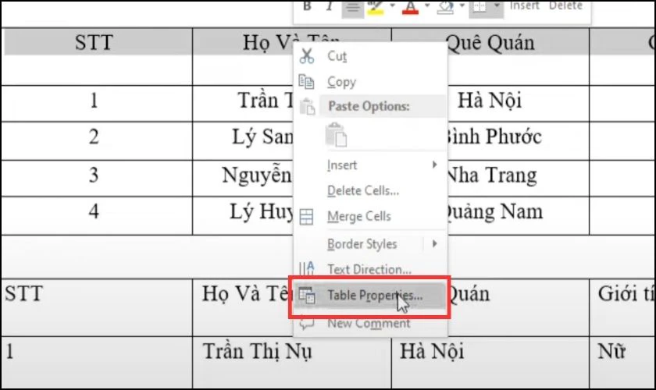
Task: Open Table Properties... dialog
Action: (370, 296)
